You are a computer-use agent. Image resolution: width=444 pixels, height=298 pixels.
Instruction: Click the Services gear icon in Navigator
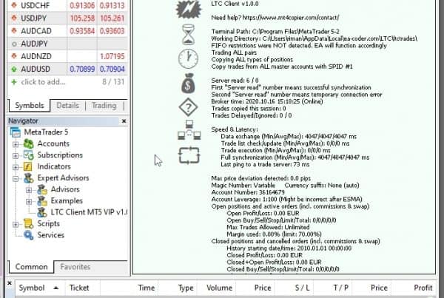(x=28, y=235)
